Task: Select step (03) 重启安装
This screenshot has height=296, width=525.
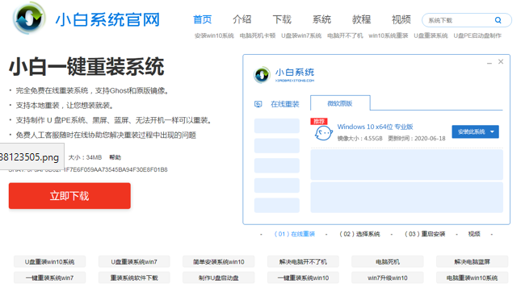Action: pos(425,234)
